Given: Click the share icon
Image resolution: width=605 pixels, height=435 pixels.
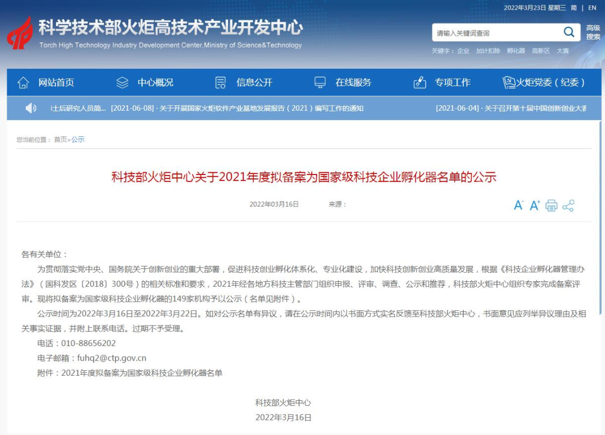Looking at the screenshot, I should pyautogui.click(x=568, y=205).
